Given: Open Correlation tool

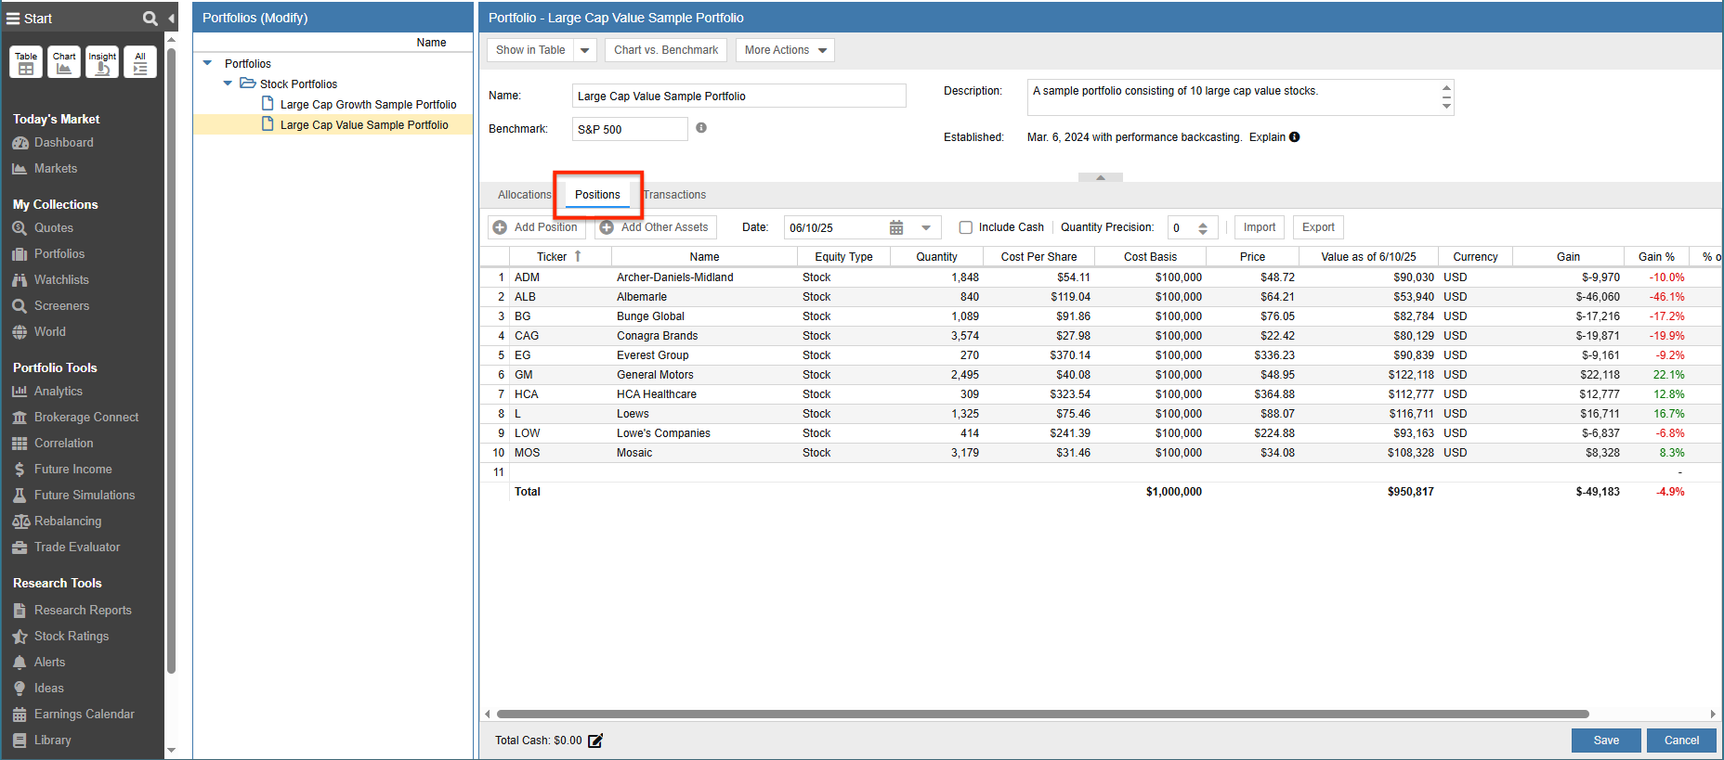Looking at the screenshot, I should click(x=53, y=444).
